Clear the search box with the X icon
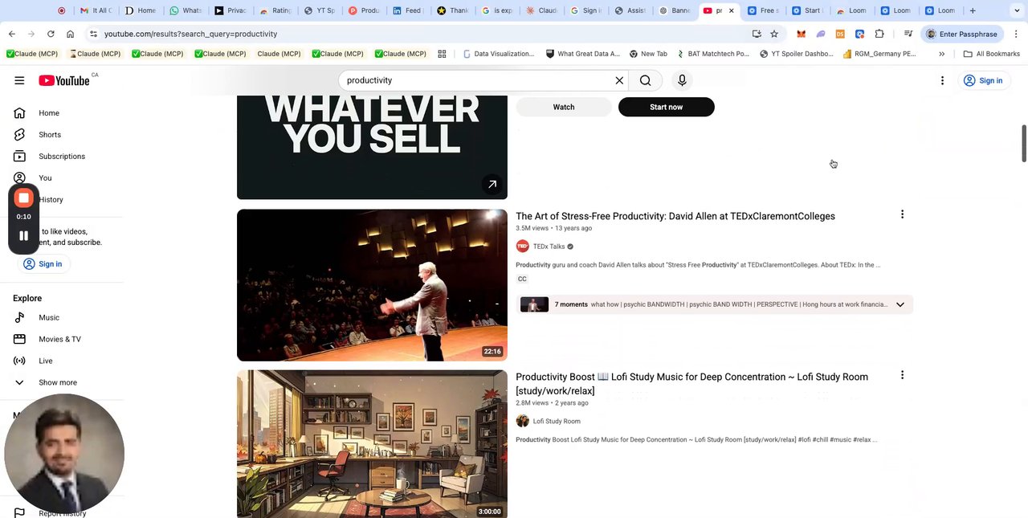This screenshot has width=1028, height=518. (x=619, y=80)
